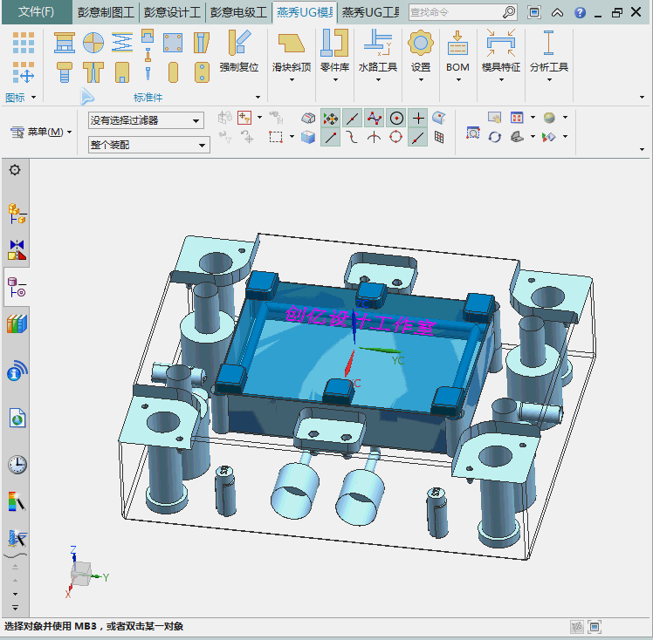Click the icon grid layout button

click(x=24, y=43)
